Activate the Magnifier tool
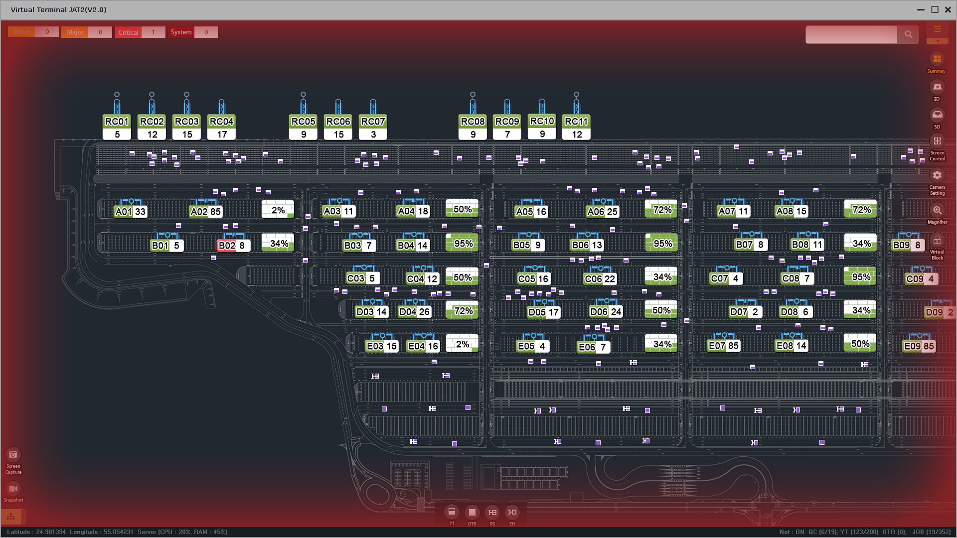The image size is (957, 538). pos(937,210)
